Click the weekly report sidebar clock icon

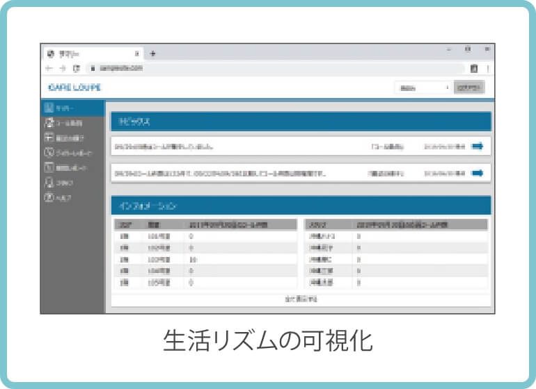[x=49, y=152]
